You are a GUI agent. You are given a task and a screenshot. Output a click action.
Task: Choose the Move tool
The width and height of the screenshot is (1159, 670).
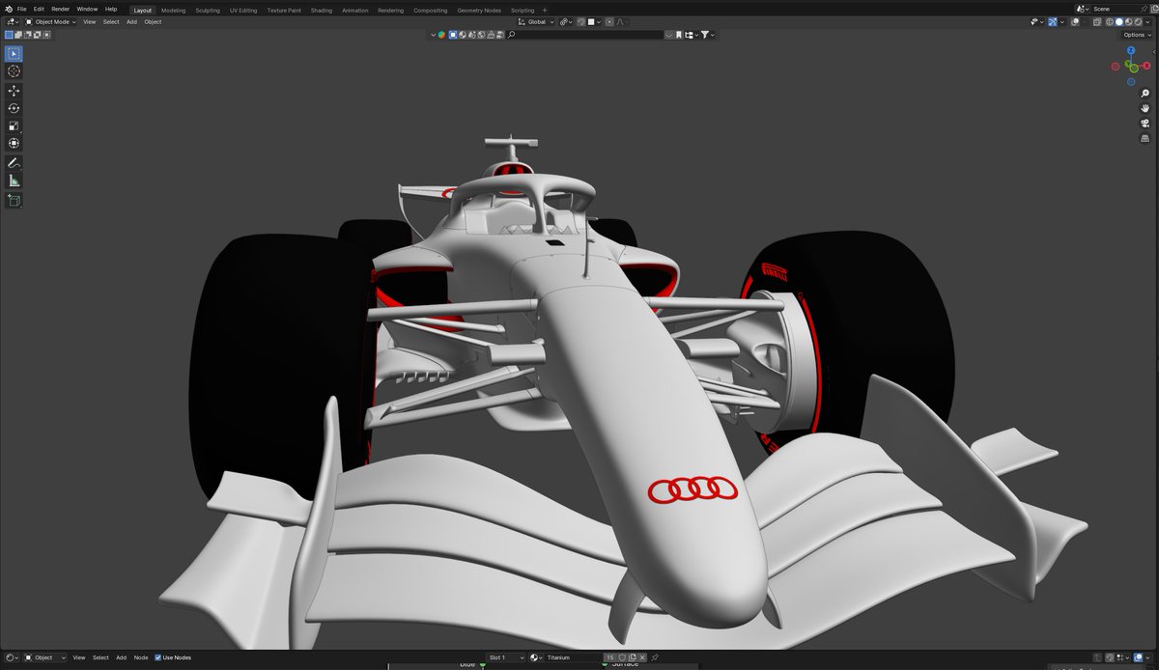point(14,91)
